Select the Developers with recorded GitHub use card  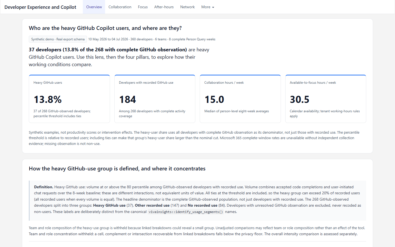155,99
